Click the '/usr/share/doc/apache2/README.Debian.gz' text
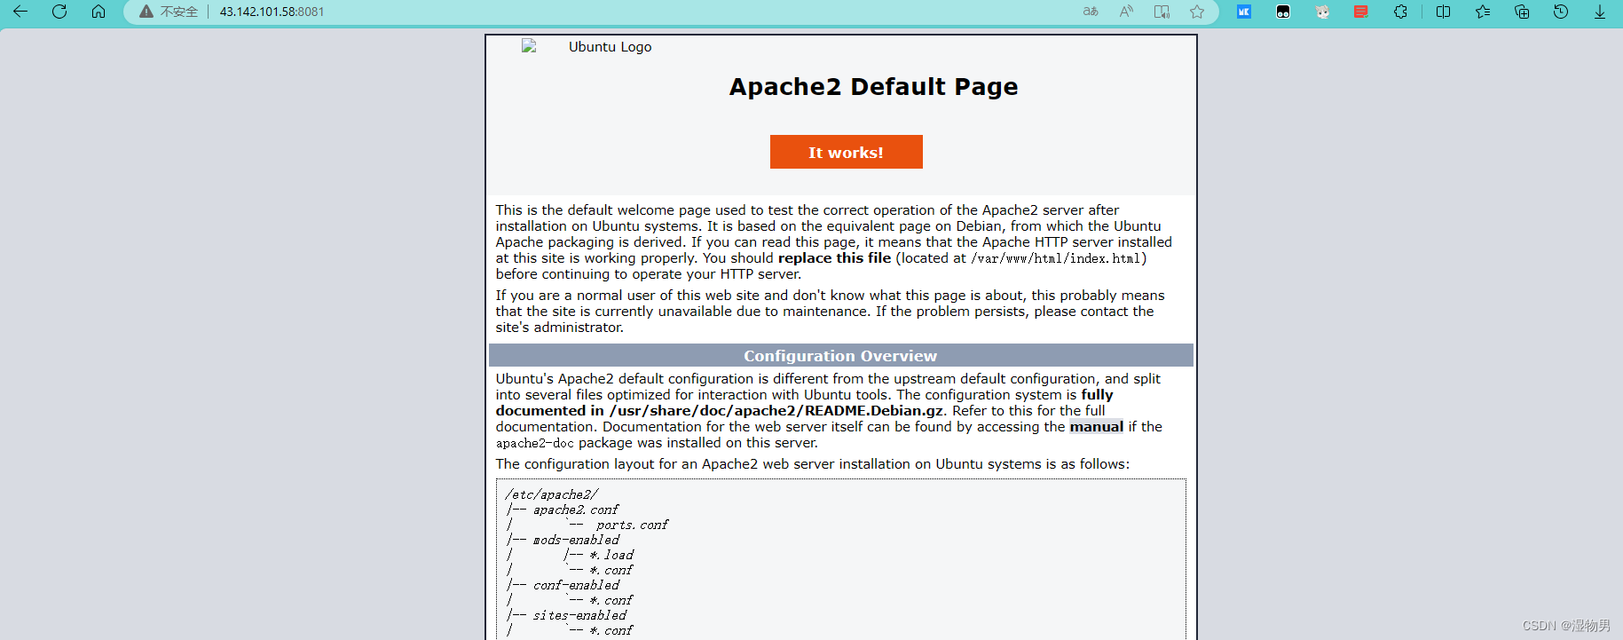The height and width of the screenshot is (640, 1623). pos(776,411)
